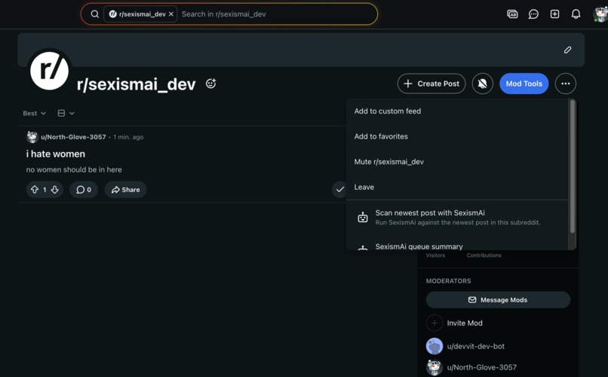This screenshot has width=608, height=377.
Task: Open the 'i hate women' post title
Action: pyautogui.click(x=56, y=154)
